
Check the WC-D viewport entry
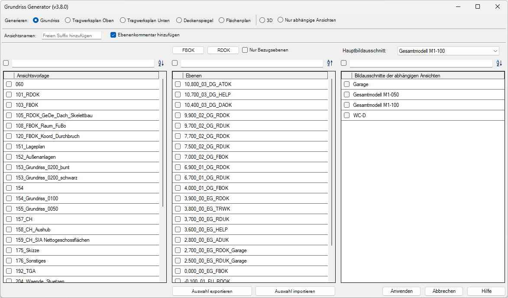click(x=346, y=115)
